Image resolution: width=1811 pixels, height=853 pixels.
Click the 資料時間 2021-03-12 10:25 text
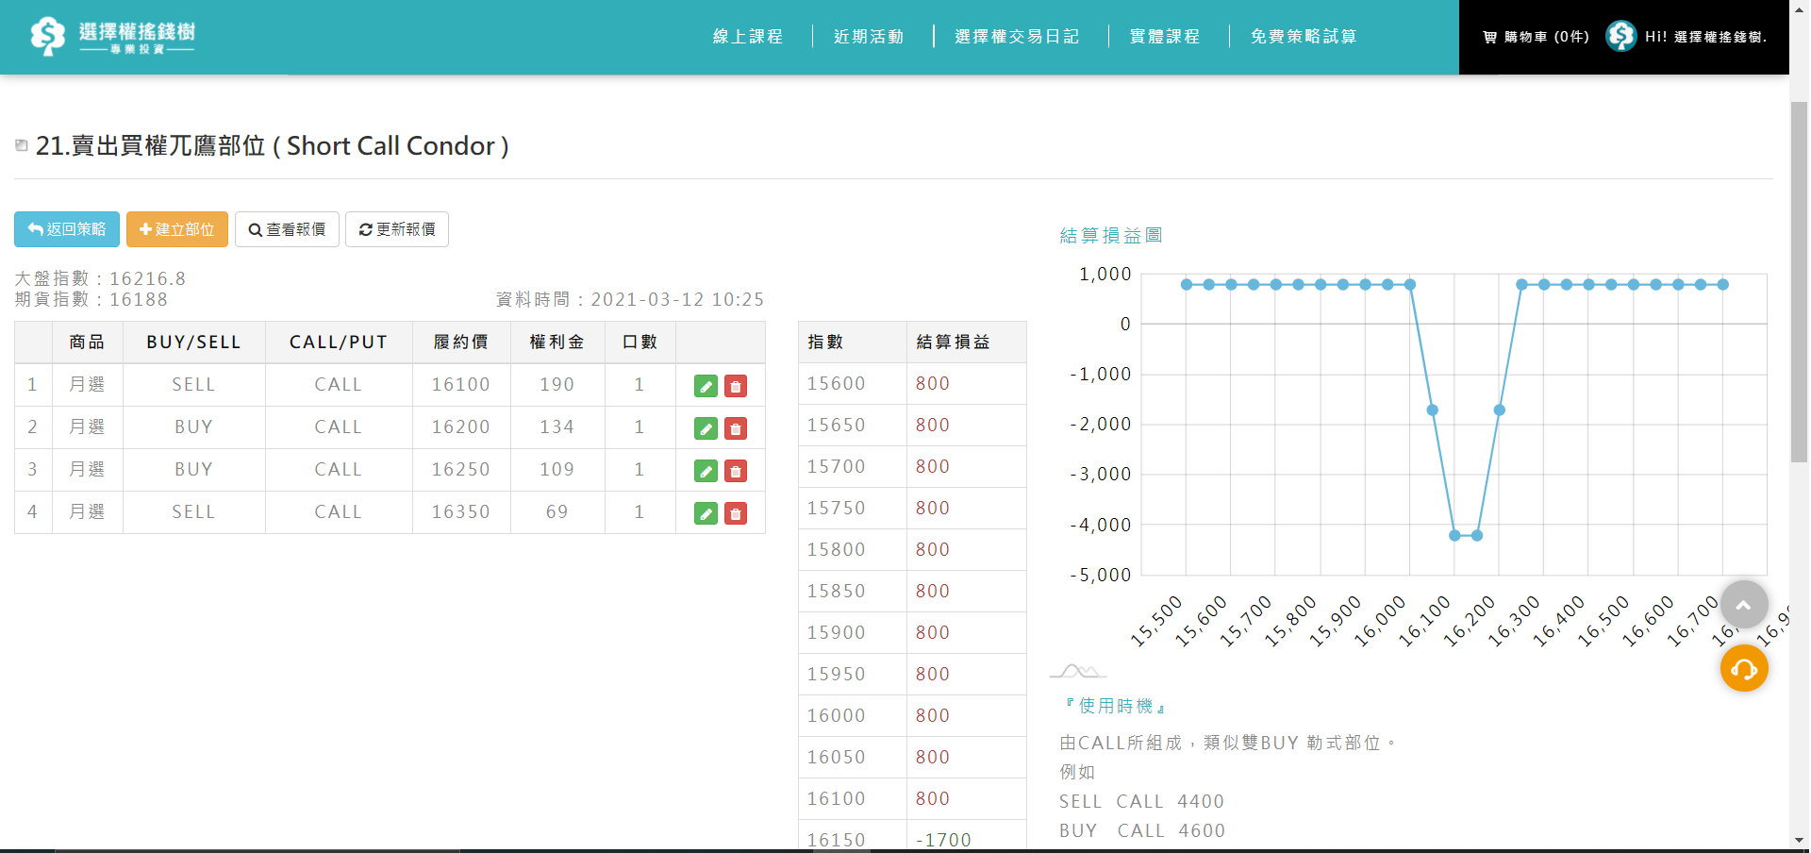(x=630, y=299)
